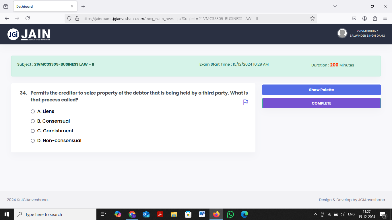392x220 pixels.
Task: Choose option D. Non-consensual
Action: coord(33,140)
